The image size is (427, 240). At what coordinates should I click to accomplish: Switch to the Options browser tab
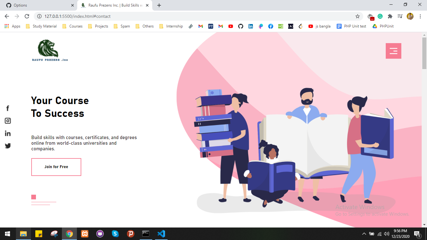38,5
